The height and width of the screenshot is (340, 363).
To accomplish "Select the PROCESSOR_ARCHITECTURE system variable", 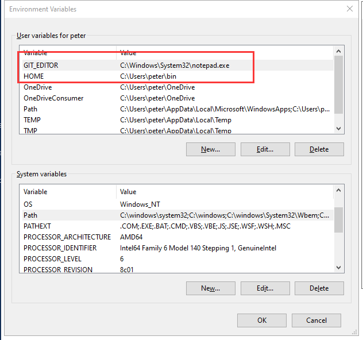I will pyautogui.click(x=67, y=237).
